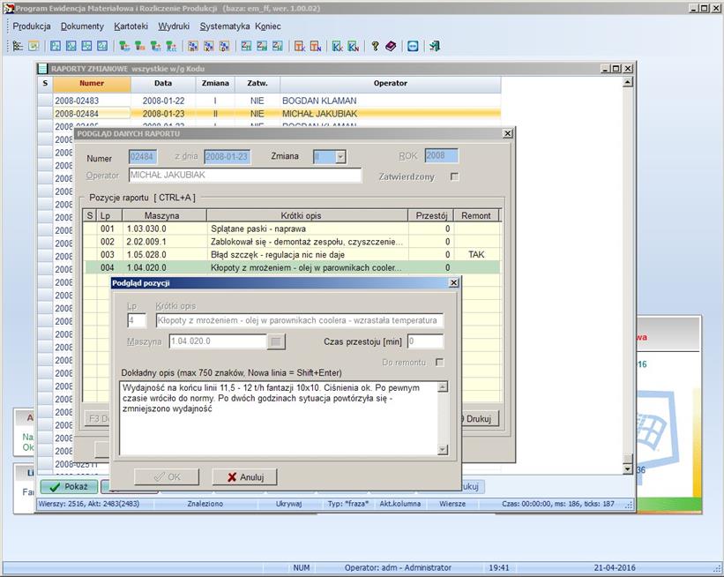This screenshot has height=577, width=724.
Task: Click the machine lookup button beside Maszyna field
Action: pos(278,341)
